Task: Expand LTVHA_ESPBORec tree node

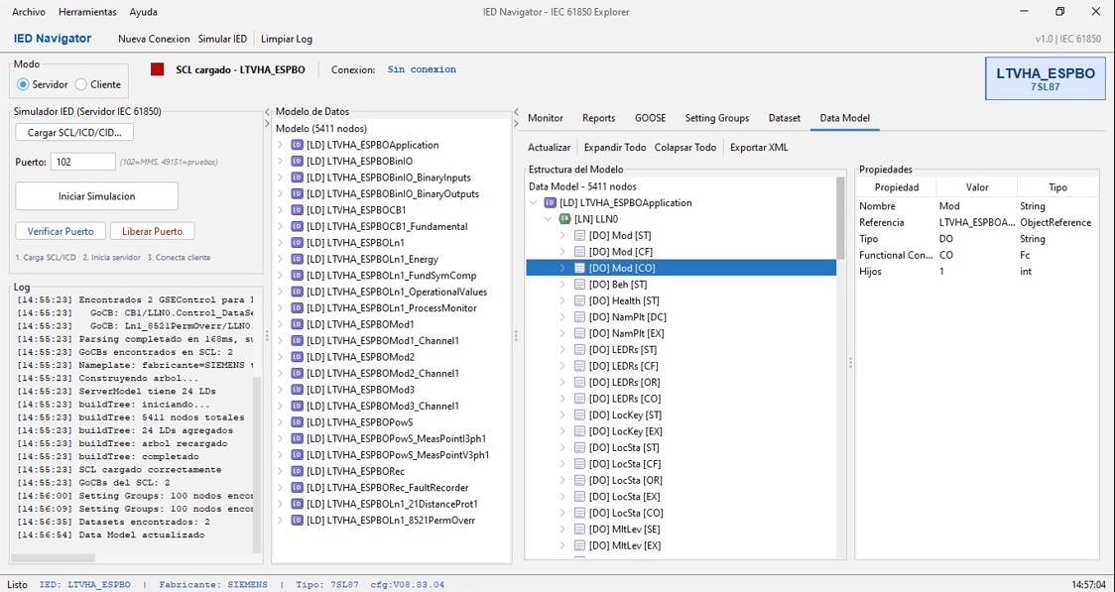Action: tap(280, 472)
